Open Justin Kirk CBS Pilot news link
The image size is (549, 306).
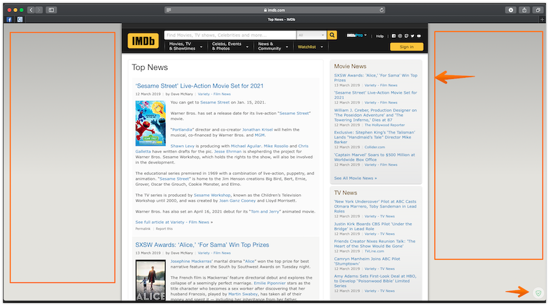(373, 226)
